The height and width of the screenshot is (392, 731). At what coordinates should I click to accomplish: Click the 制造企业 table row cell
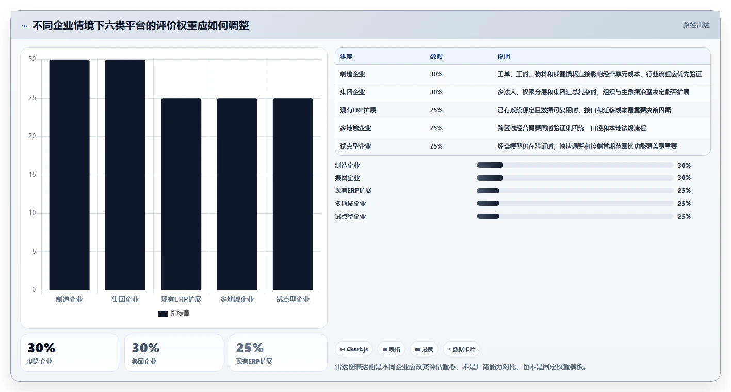point(352,74)
